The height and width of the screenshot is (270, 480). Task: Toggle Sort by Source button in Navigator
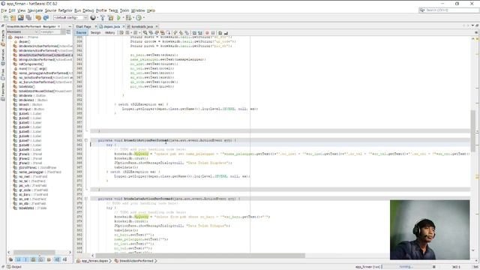(64, 259)
